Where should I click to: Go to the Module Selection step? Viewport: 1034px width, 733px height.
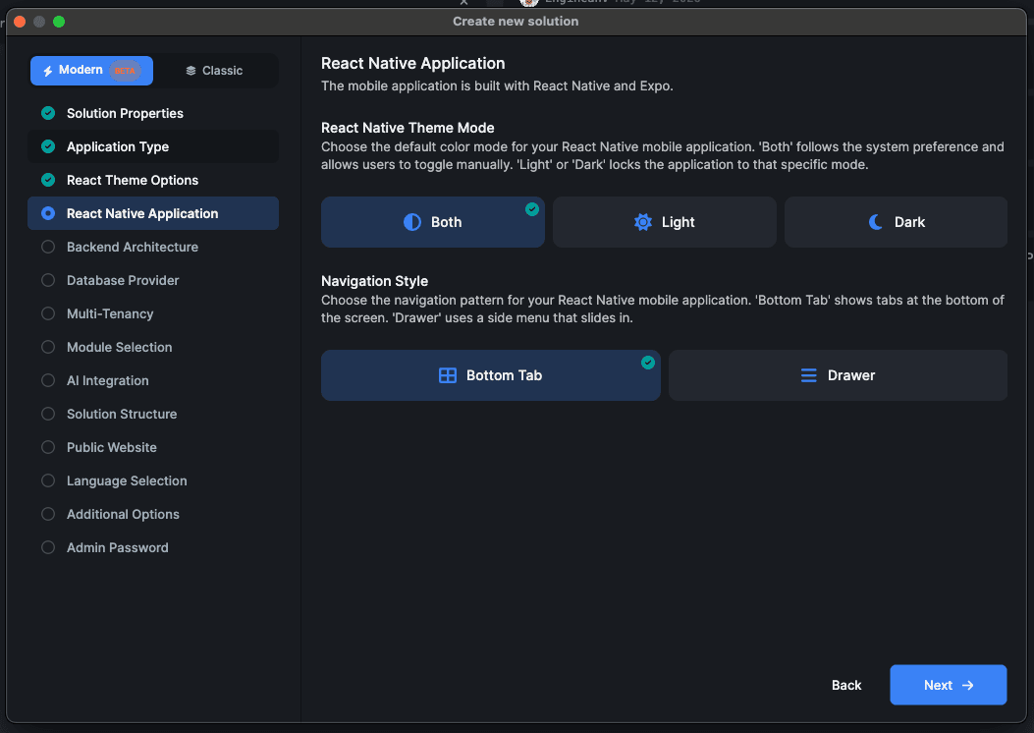click(x=153, y=347)
